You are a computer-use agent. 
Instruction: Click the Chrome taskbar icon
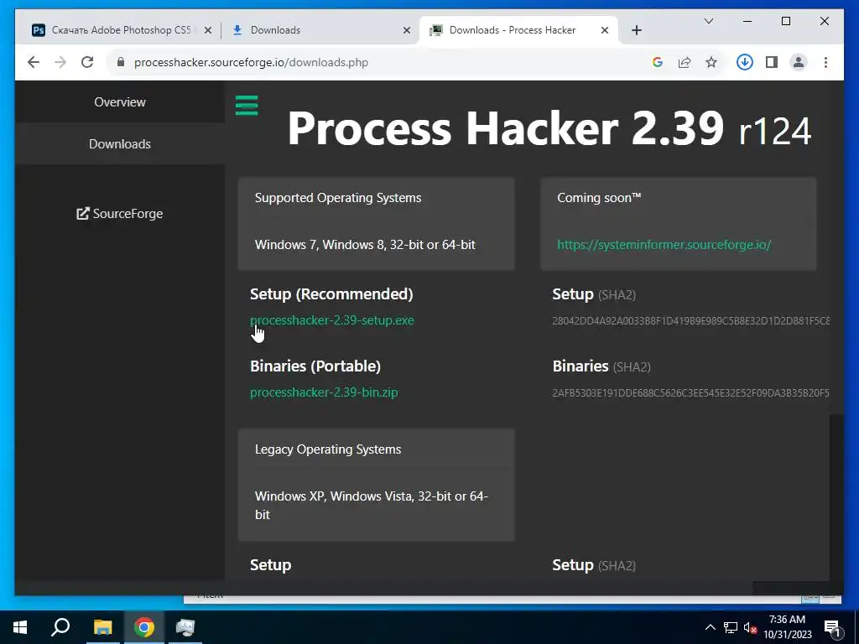pos(144,627)
